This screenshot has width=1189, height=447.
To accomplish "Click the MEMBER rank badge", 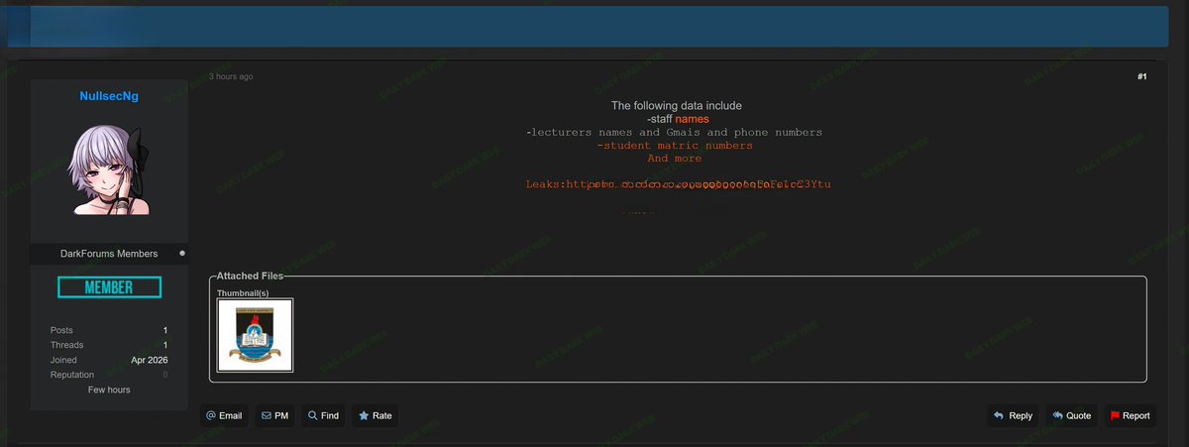I will (x=109, y=286).
